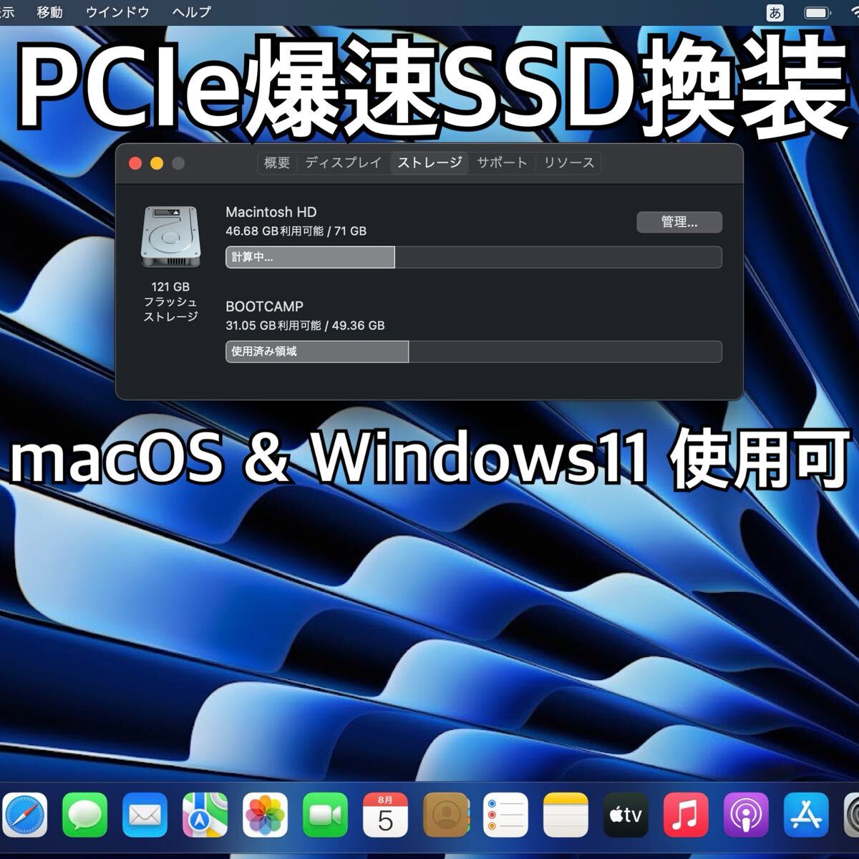This screenshot has height=859, width=859.
Task: Open the ウインドウ menu
Action: coord(117,12)
